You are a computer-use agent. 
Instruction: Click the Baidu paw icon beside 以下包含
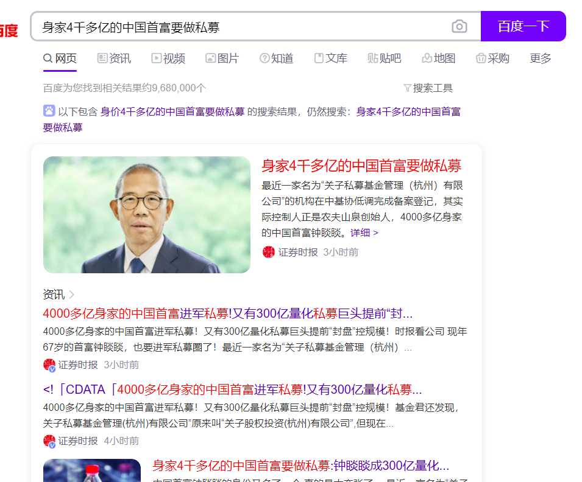pyautogui.click(x=49, y=111)
